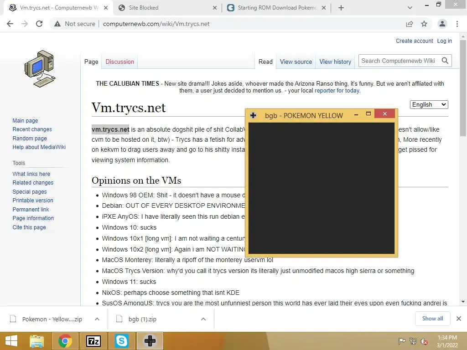Click the Not secure warning icon
This screenshot has height=350, width=467.
coord(57,24)
